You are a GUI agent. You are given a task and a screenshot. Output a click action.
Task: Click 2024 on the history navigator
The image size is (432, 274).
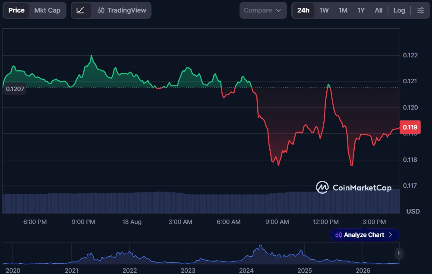(246, 271)
